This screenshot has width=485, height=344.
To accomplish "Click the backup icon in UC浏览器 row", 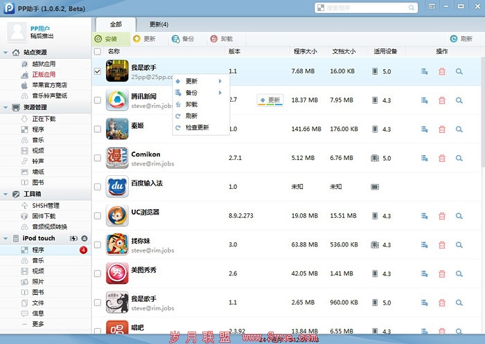I will pos(424,216).
